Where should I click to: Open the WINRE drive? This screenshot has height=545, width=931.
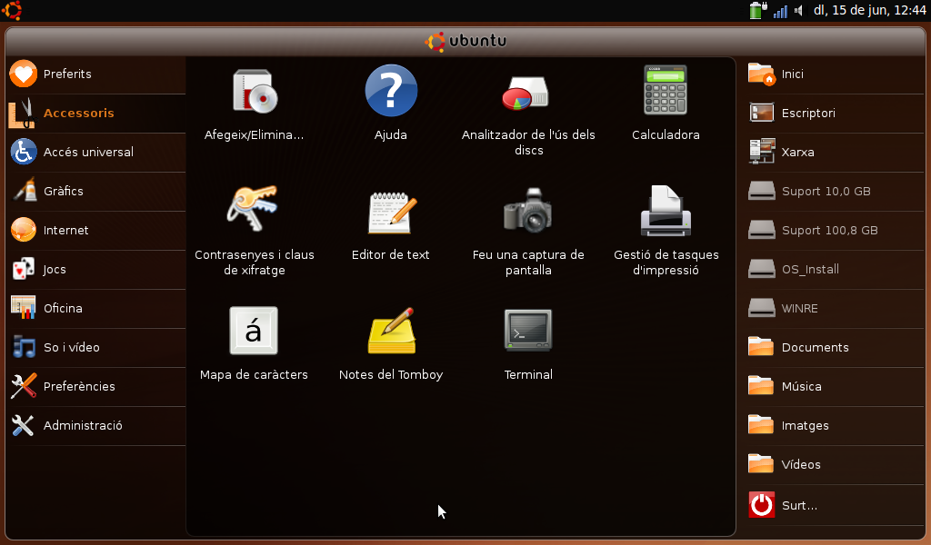pyautogui.click(x=836, y=309)
